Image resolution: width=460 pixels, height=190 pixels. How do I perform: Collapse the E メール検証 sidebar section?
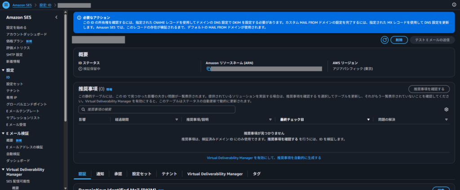3,133
